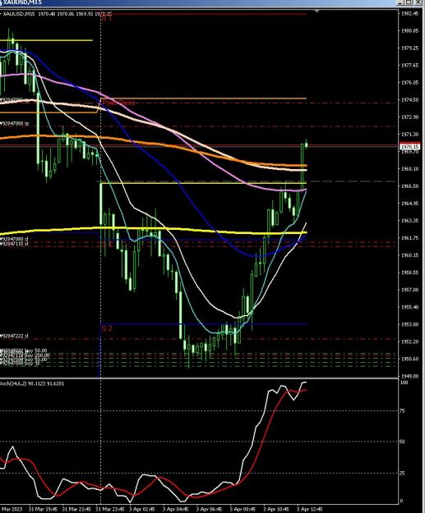The image size is (425, 513).
Task: Click Stochastic scale level 25
Action: (x=404, y=473)
